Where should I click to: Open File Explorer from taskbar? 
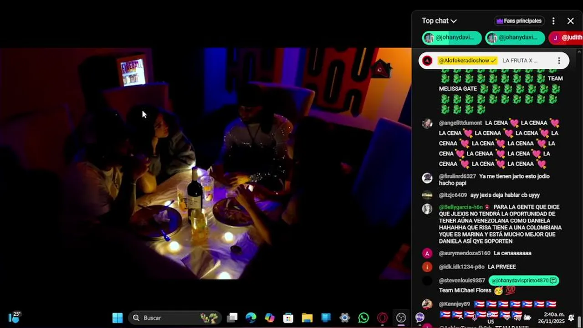pyautogui.click(x=307, y=318)
